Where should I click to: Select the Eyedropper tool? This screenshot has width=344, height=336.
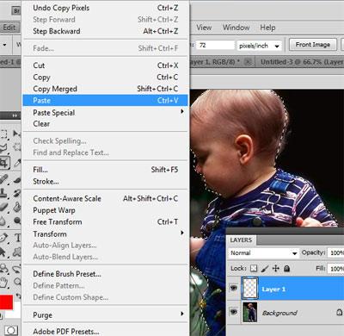16,163
